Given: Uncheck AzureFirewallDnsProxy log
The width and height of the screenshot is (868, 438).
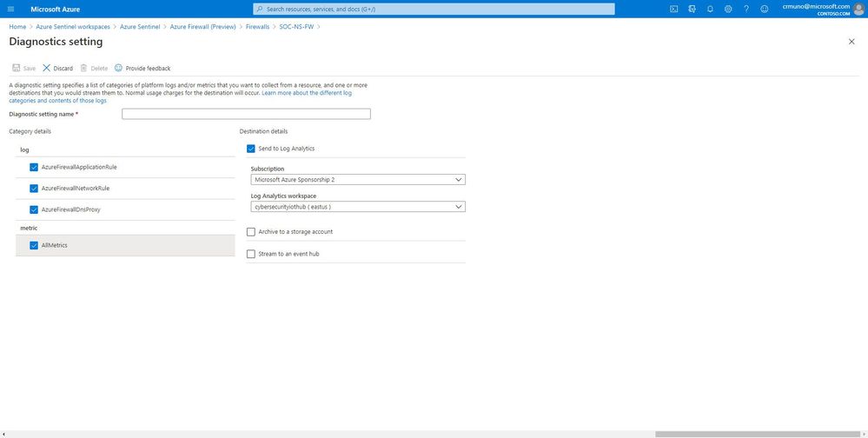Looking at the screenshot, I should (34, 209).
